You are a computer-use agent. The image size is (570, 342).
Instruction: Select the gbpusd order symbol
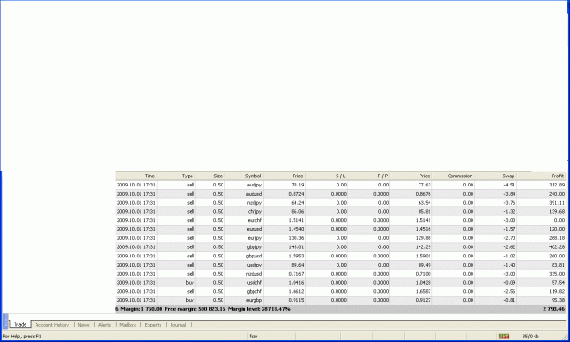click(x=254, y=256)
